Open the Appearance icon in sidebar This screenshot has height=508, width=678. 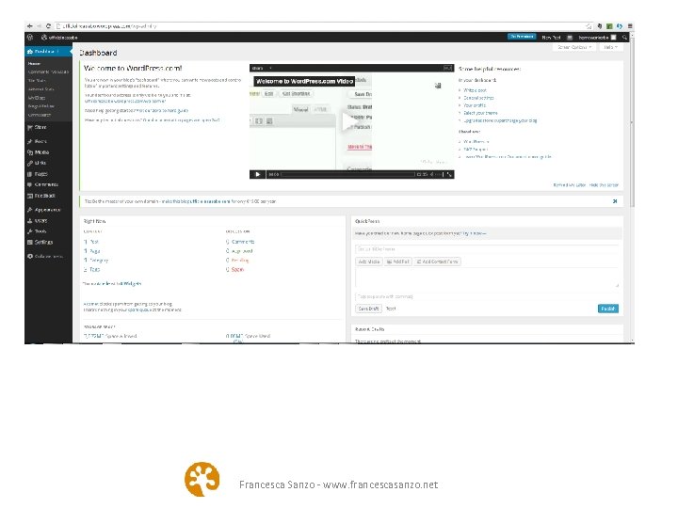(30, 210)
